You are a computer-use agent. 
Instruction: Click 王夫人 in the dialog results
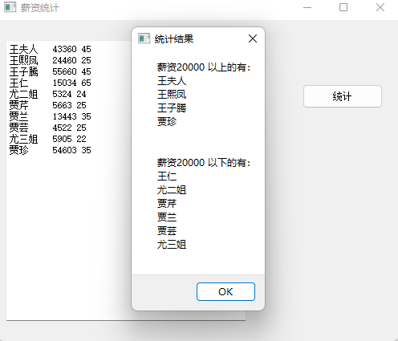pos(172,81)
